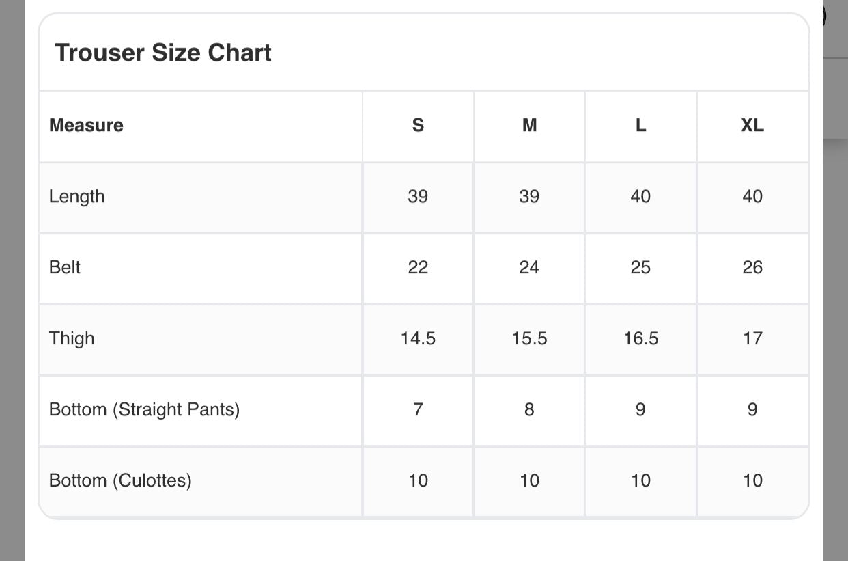
Task: Click the Thigh value 17 for XL
Action: [x=752, y=338]
